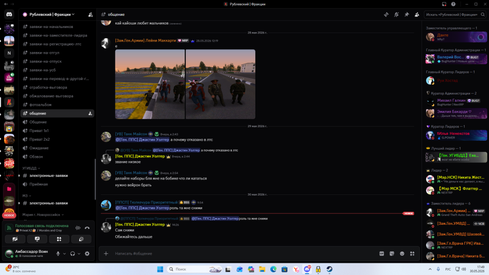Click the search magnifier icon in header
This screenshot has width=489, height=275.
click(x=483, y=14)
